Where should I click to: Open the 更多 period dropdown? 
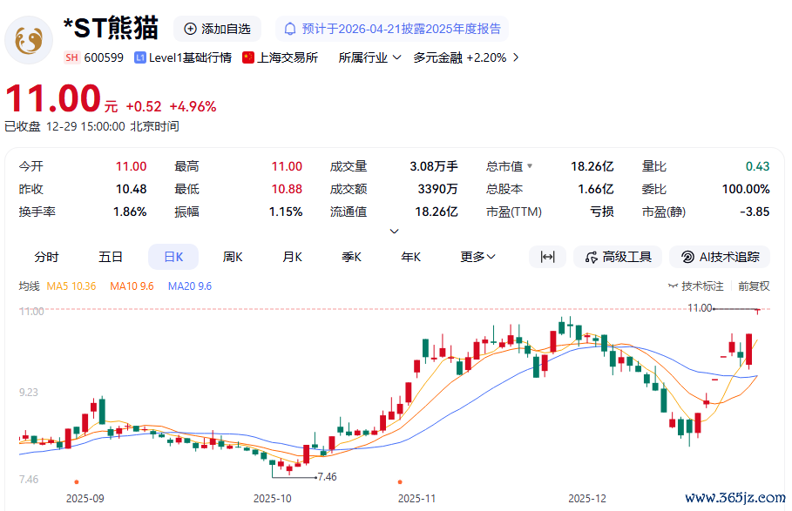click(x=477, y=257)
